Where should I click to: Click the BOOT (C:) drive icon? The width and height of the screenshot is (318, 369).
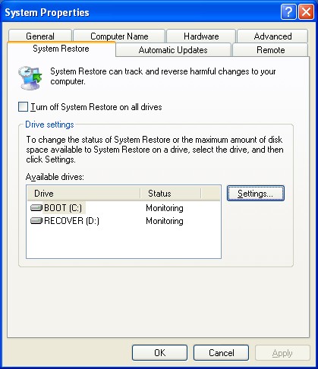point(36,208)
